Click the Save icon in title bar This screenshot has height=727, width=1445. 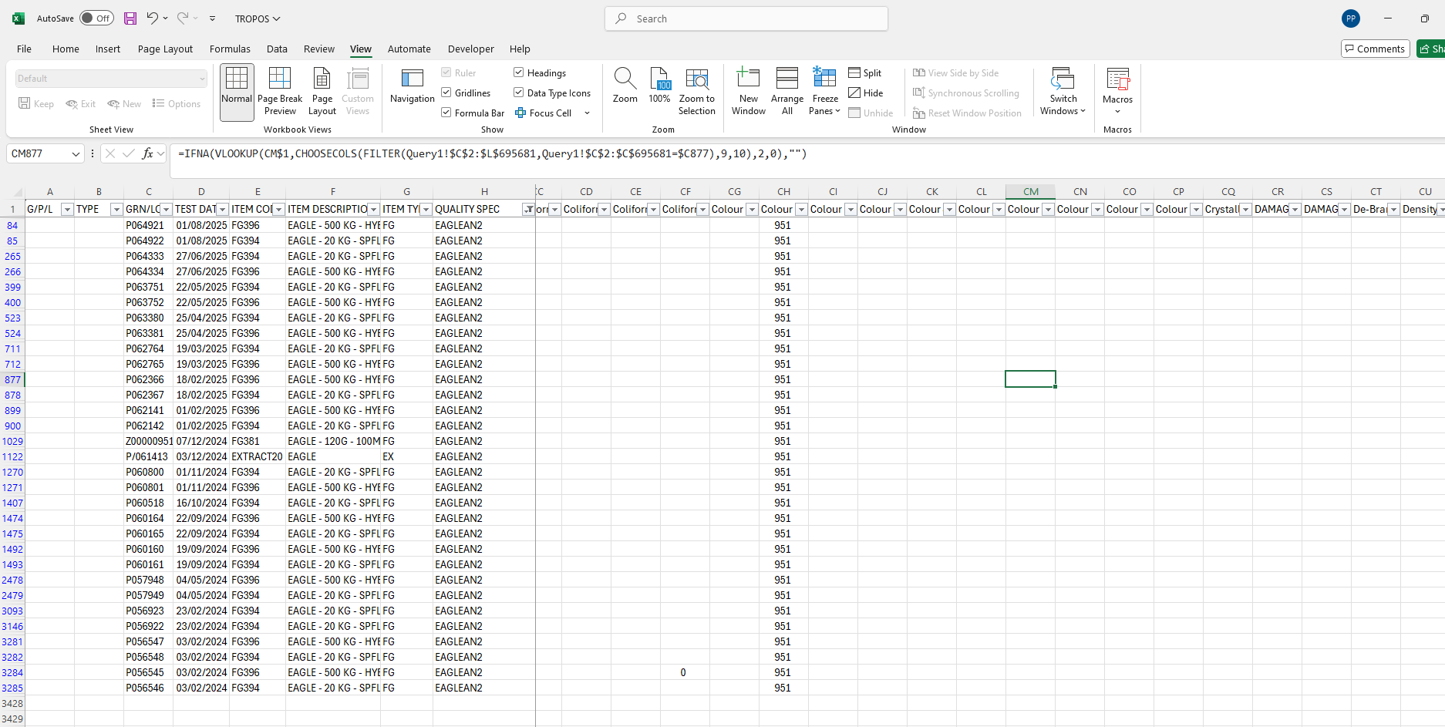click(x=130, y=19)
